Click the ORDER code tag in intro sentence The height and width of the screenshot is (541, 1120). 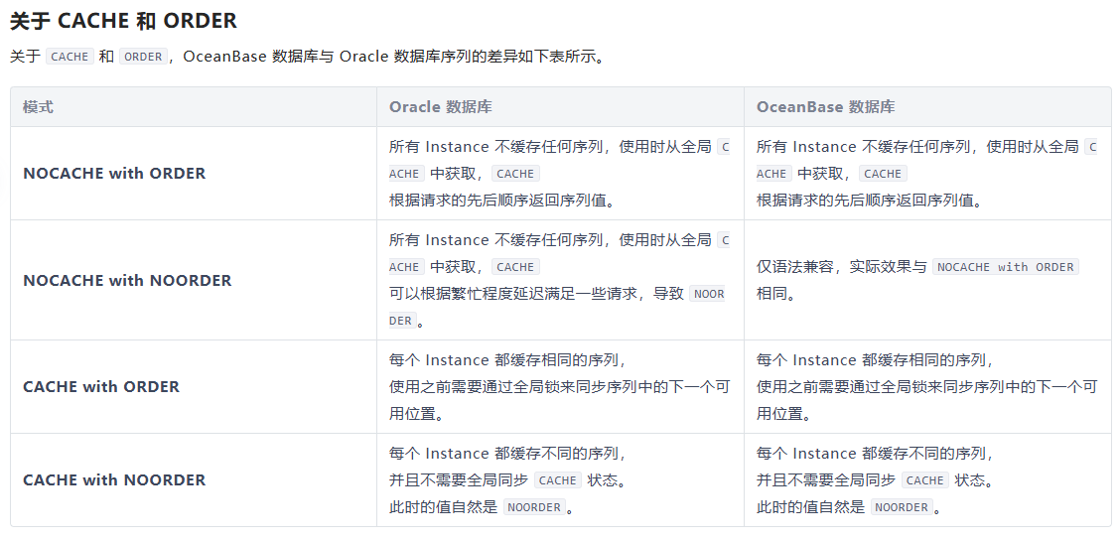[x=144, y=57]
